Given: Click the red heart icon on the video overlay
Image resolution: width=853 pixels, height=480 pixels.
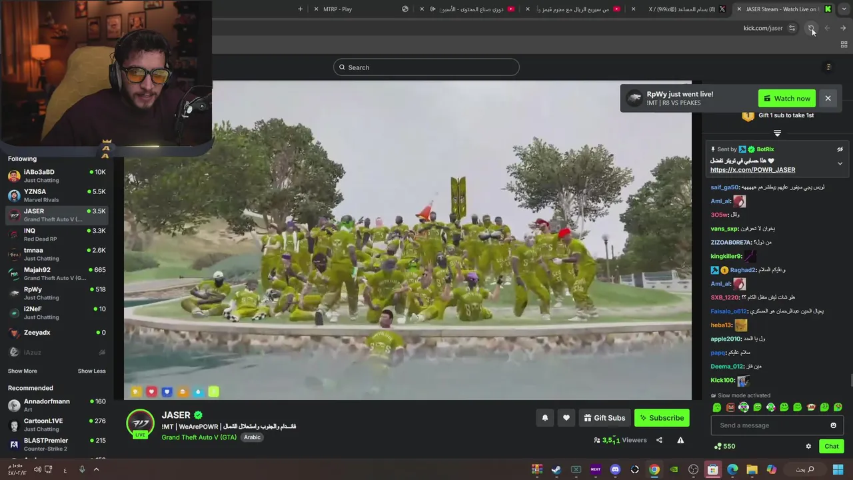Looking at the screenshot, I should [x=151, y=392].
